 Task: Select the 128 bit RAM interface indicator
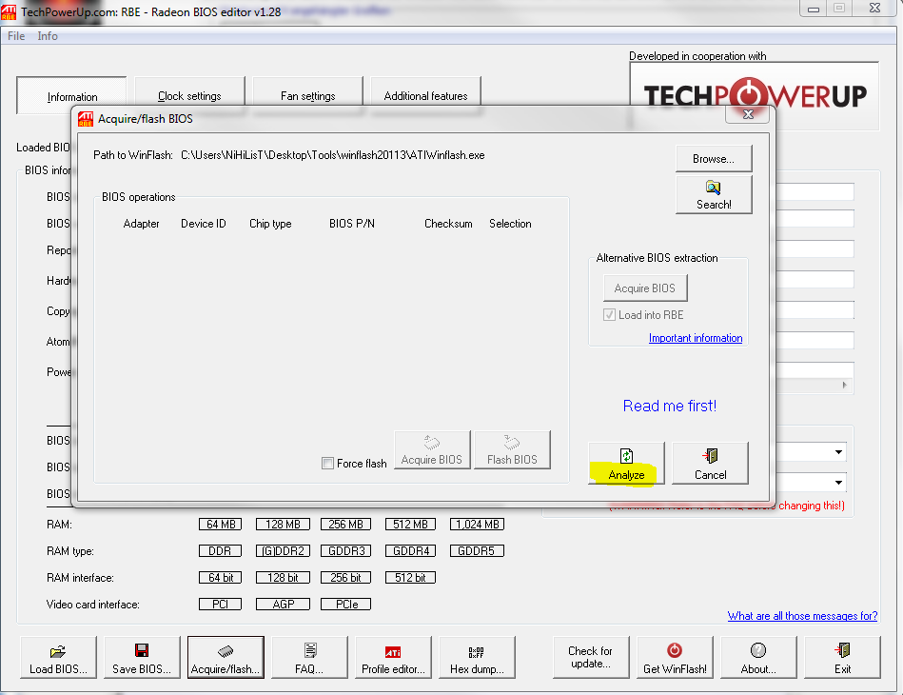[x=283, y=578]
